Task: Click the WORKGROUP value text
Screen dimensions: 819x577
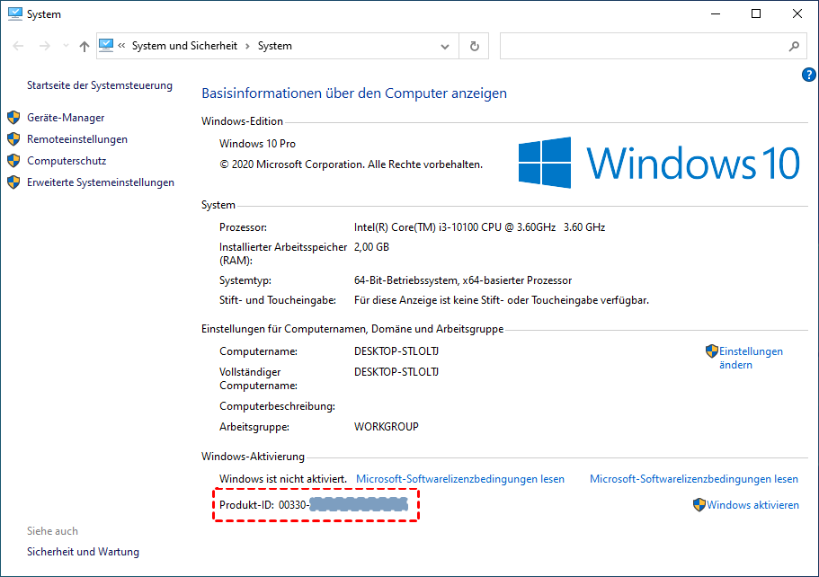Action: coord(387,427)
